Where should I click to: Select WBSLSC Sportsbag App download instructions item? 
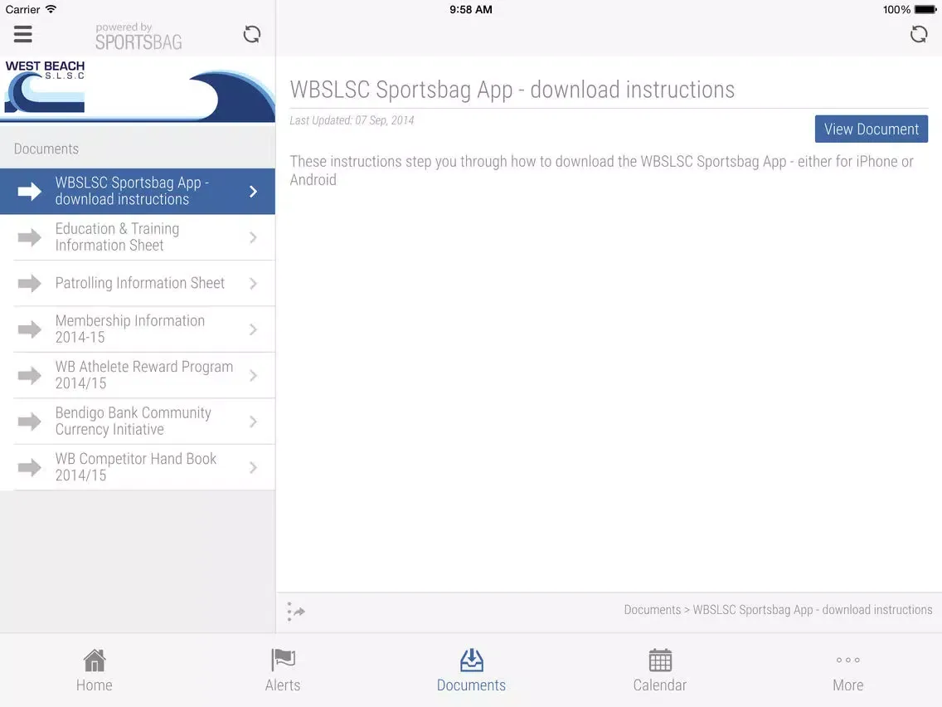click(x=138, y=192)
